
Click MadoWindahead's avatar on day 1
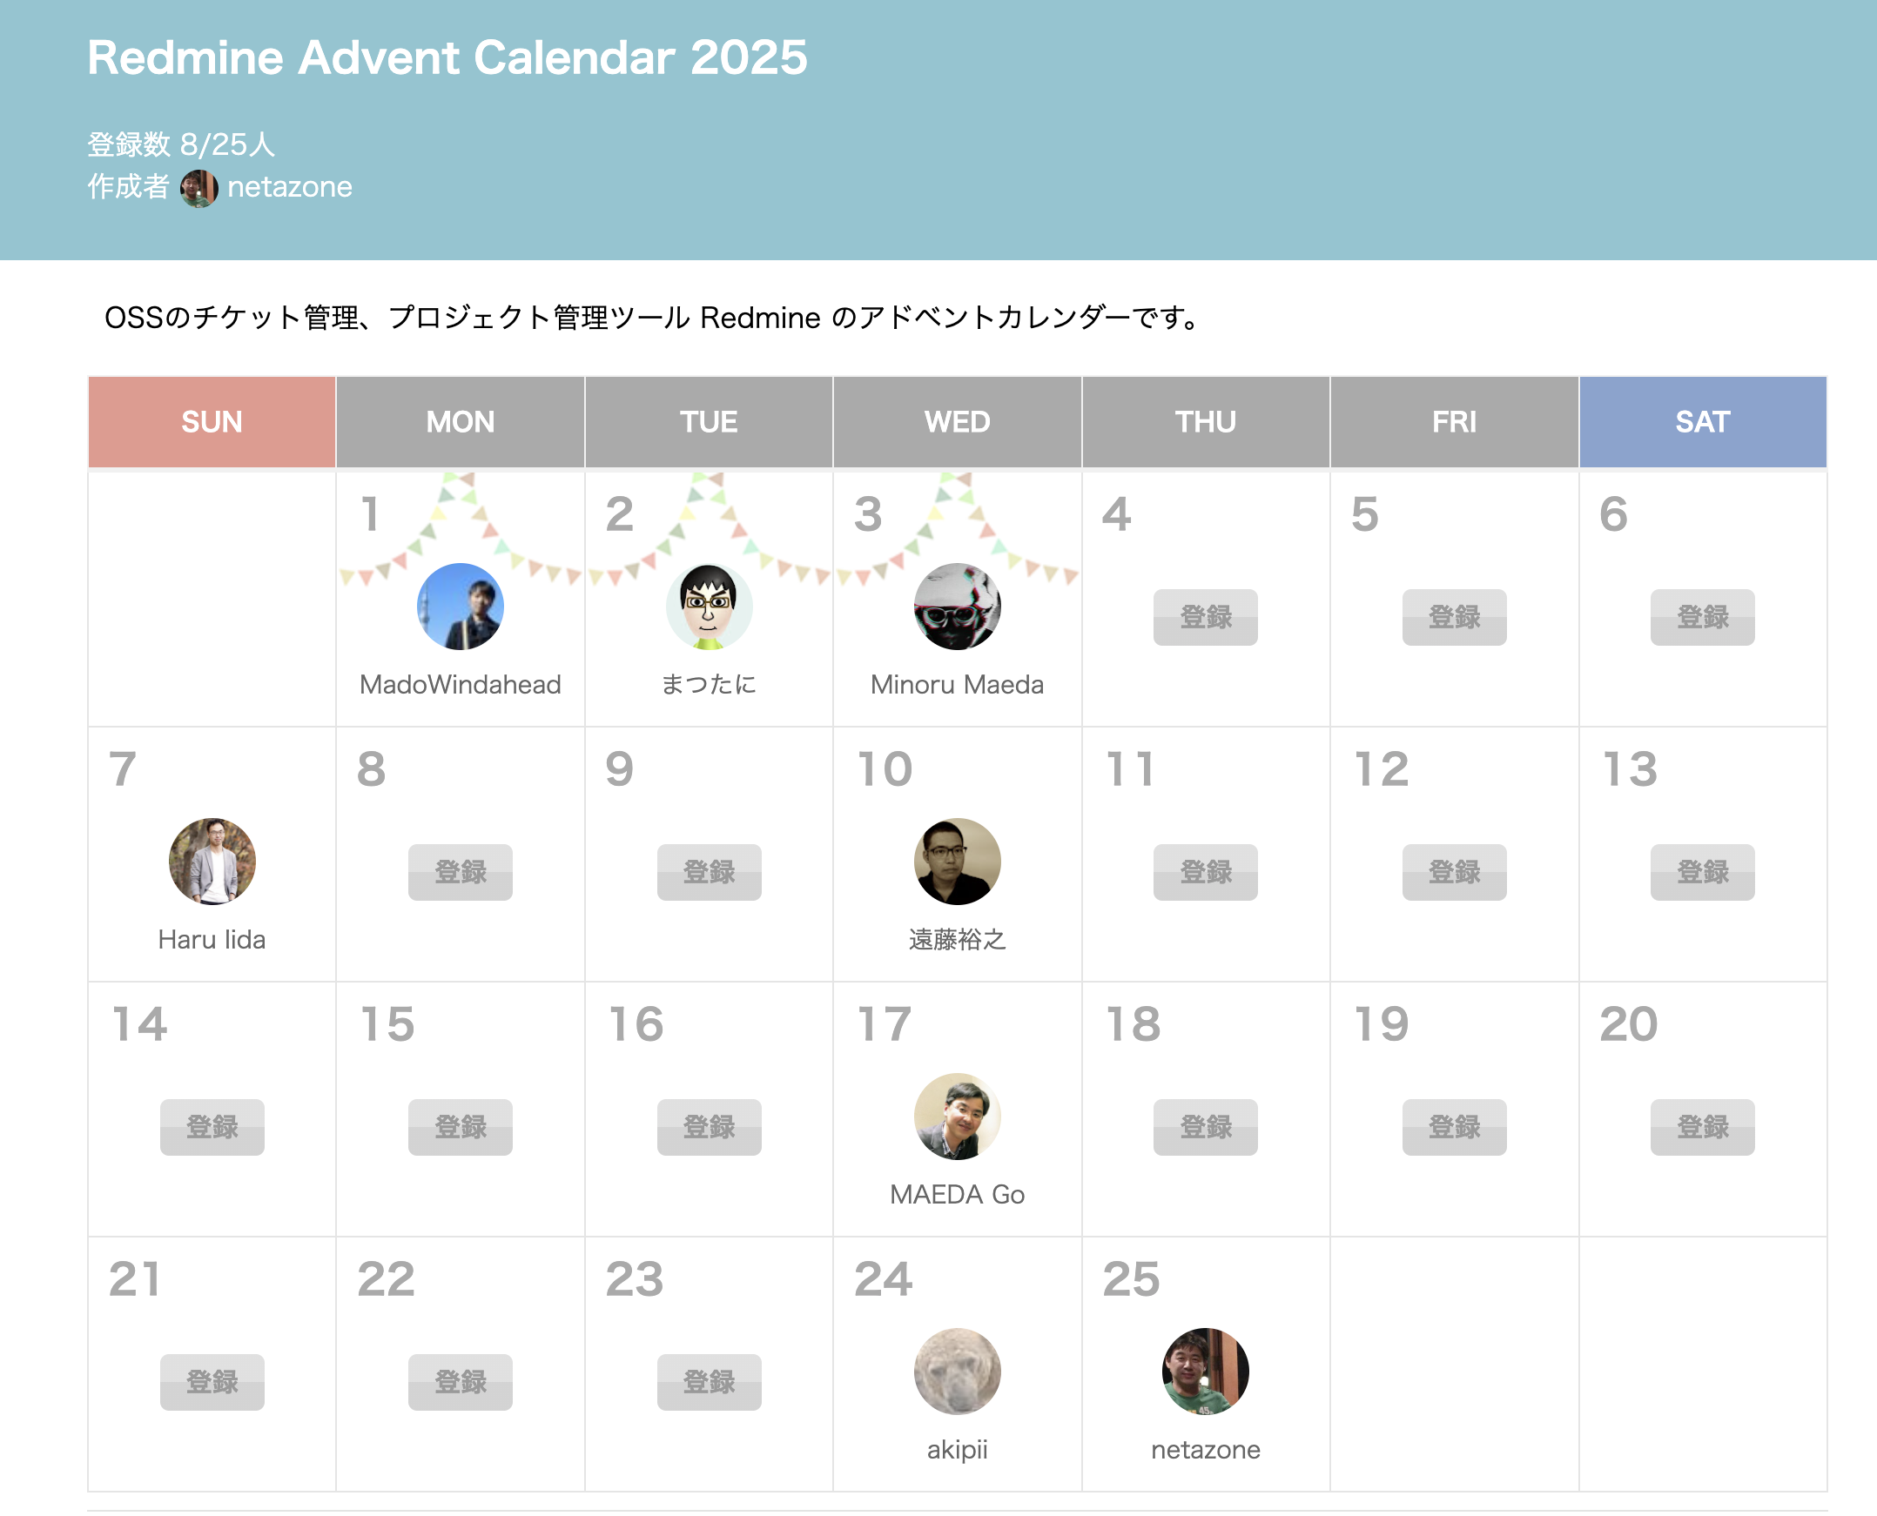[x=461, y=606]
